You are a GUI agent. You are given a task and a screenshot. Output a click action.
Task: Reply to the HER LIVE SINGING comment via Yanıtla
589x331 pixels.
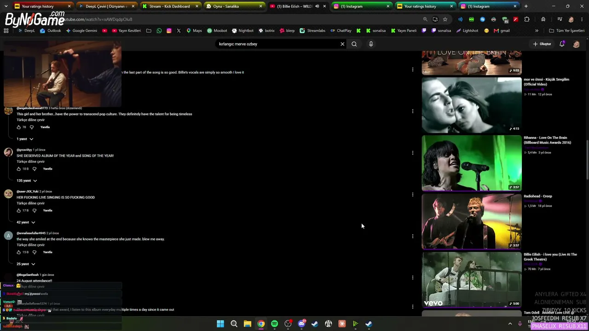tap(47, 211)
